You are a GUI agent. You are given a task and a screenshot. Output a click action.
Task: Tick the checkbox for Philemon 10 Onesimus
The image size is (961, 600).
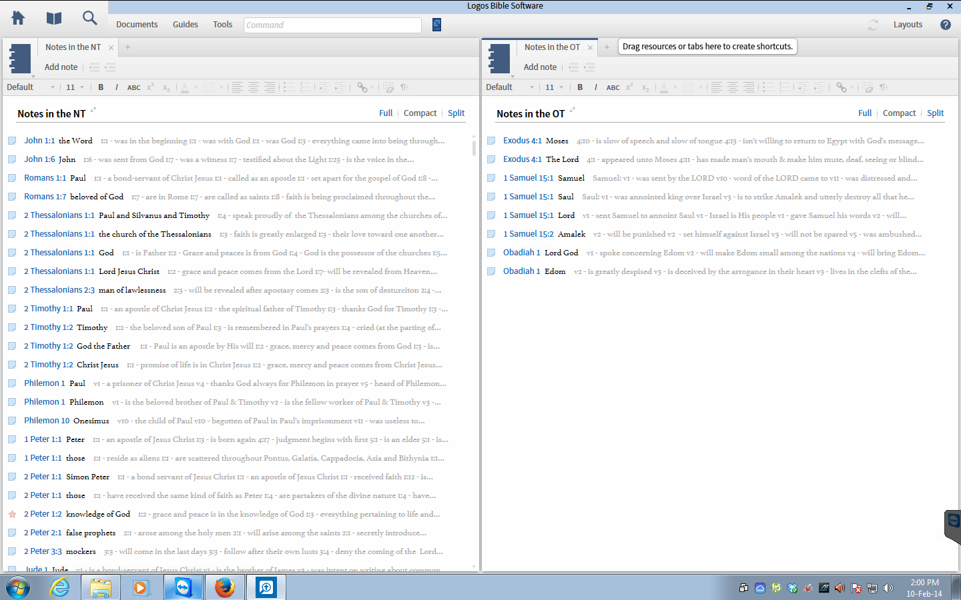12,421
